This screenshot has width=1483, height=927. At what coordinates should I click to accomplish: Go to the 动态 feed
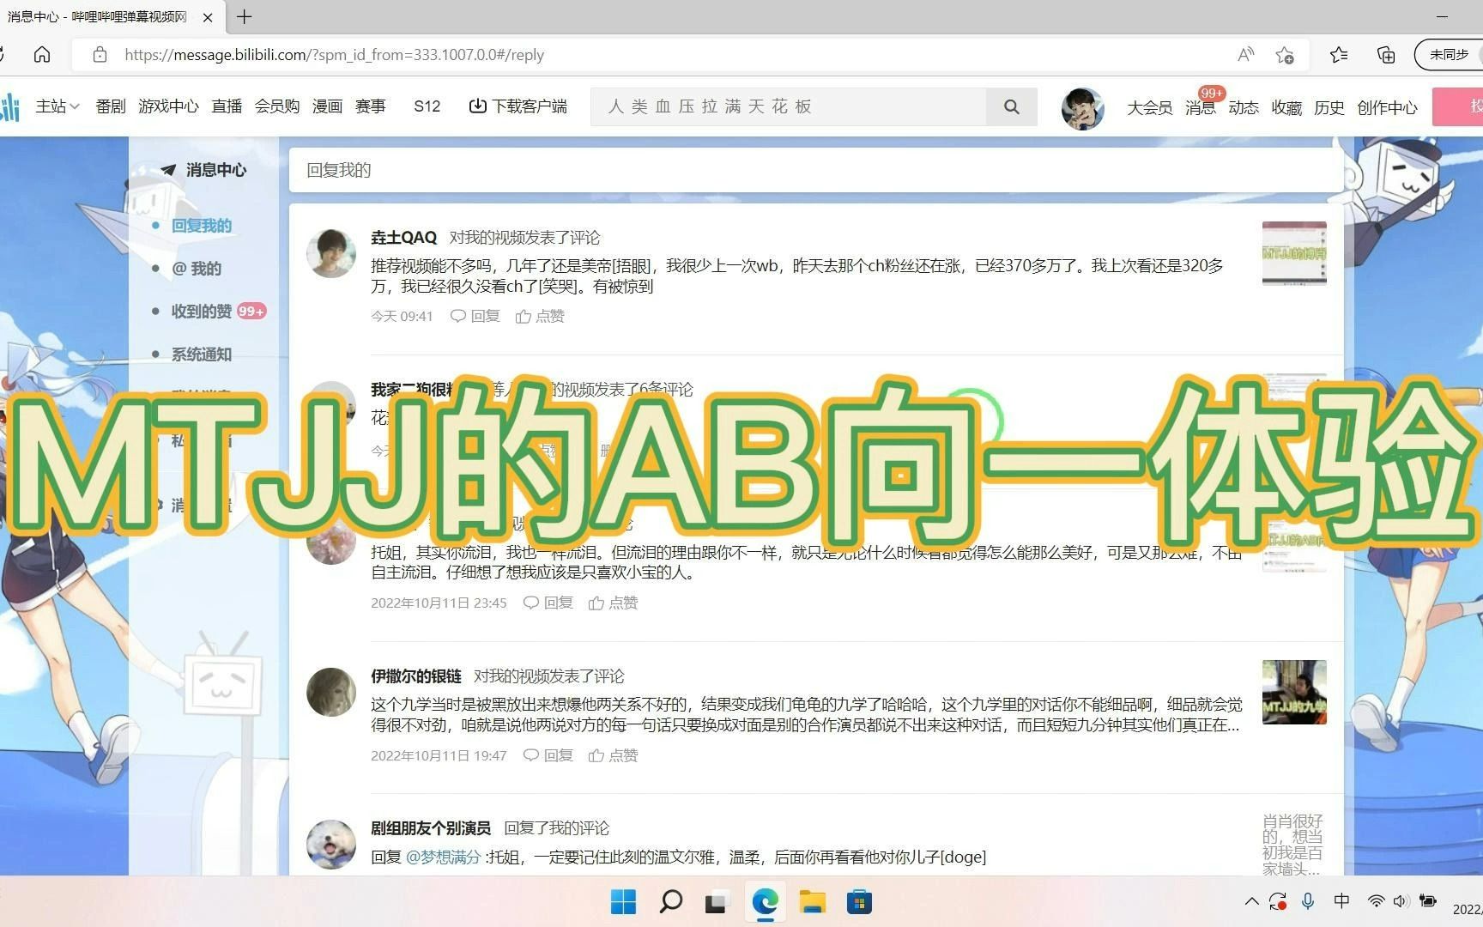point(1244,107)
